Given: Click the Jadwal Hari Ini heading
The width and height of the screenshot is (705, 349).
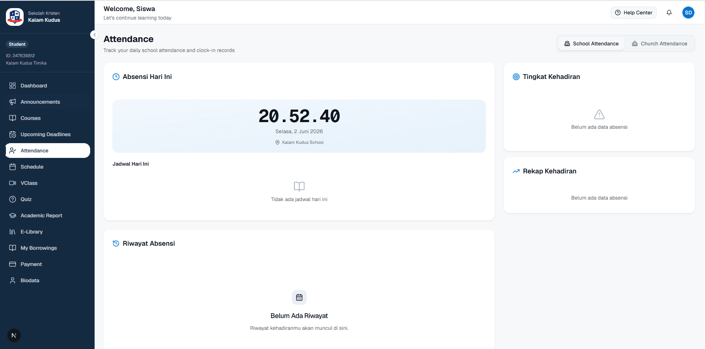Looking at the screenshot, I should 131,164.
